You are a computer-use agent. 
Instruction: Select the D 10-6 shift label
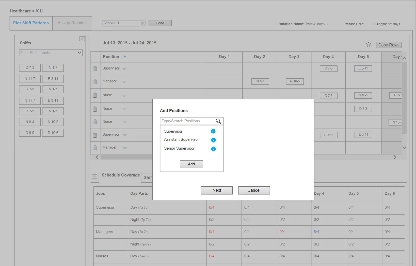tap(53, 133)
